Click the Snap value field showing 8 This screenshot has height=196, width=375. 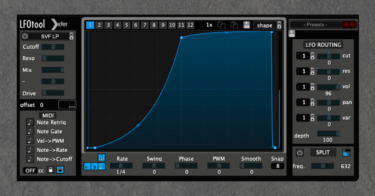pos(277,166)
